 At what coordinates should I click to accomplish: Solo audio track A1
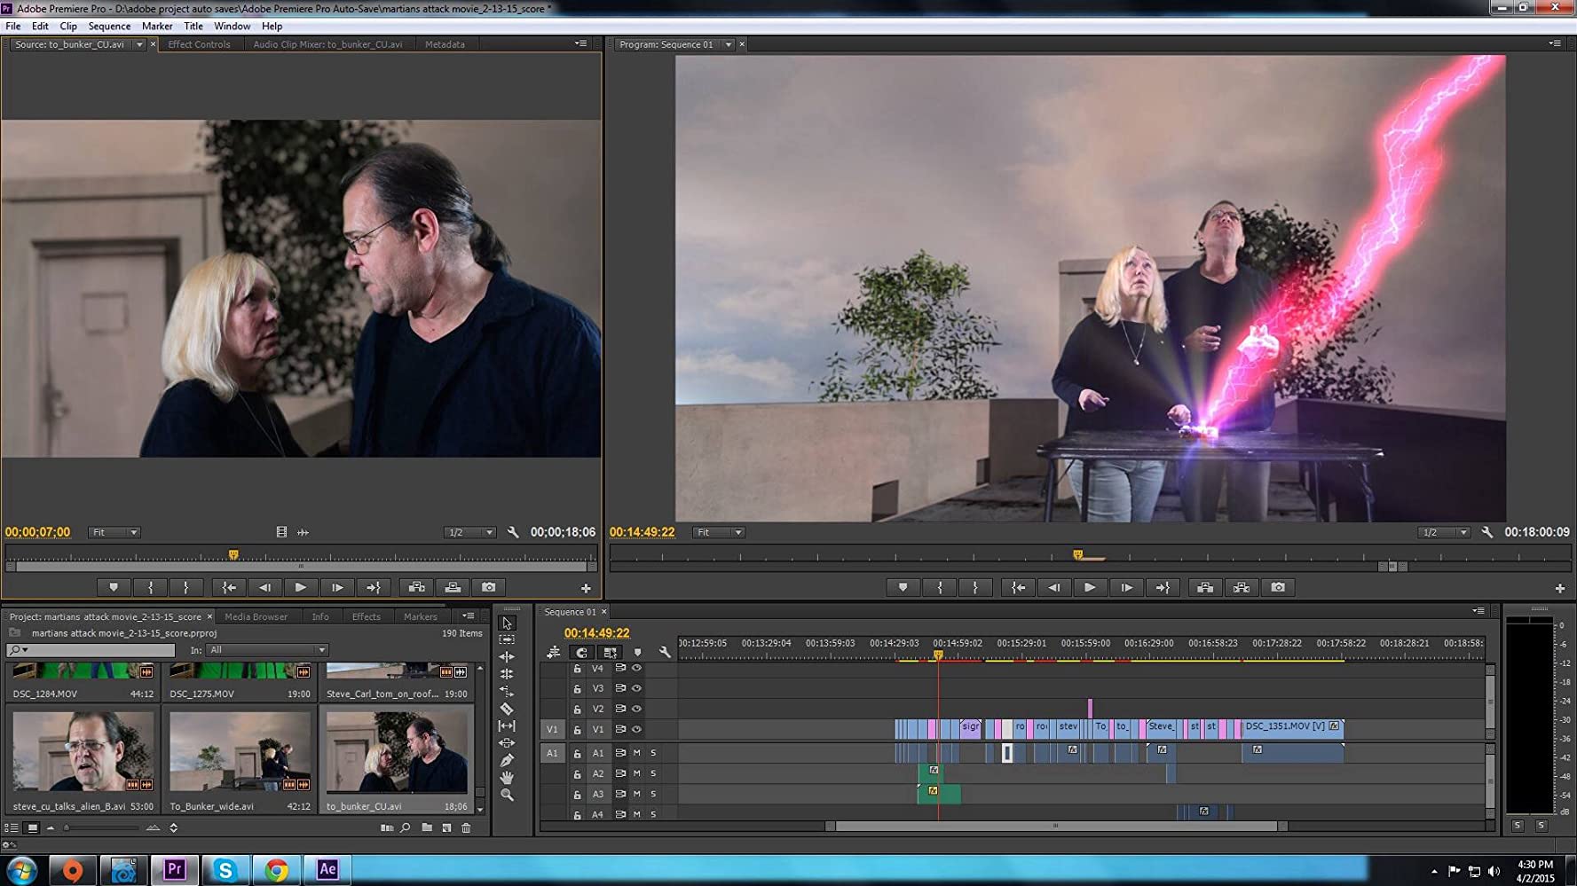(653, 753)
